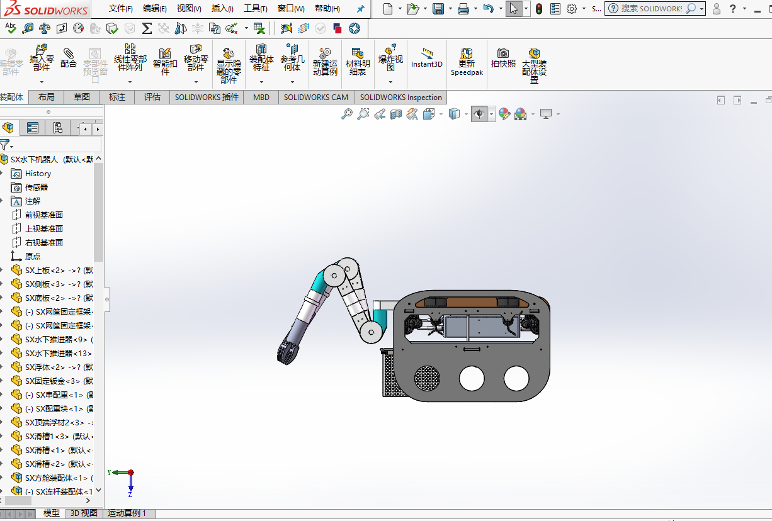This screenshot has width=772, height=521.
Task: Open the Exploded View dropdown arrow
Action: point(390,82)
